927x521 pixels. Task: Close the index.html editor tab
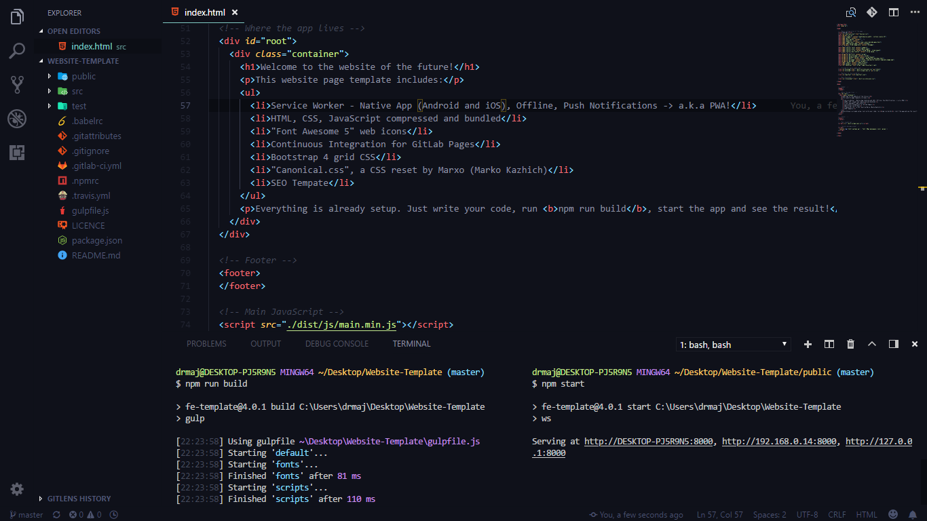pos(235,12)
